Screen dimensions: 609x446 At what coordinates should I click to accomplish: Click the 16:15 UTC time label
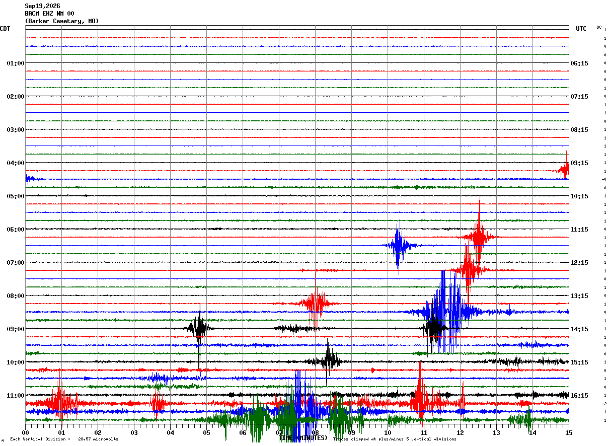pos(579,396)
